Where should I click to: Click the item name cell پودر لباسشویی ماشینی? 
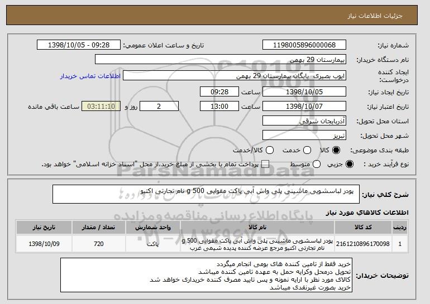[x=257, y=244]
